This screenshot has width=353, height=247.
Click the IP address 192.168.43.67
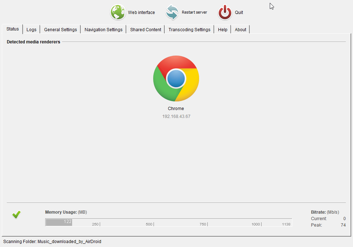click(176, 116)
